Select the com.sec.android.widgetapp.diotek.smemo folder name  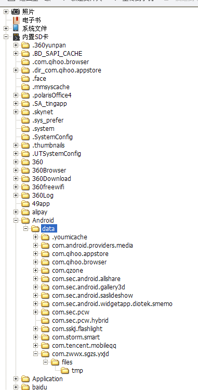click(112, 303)
